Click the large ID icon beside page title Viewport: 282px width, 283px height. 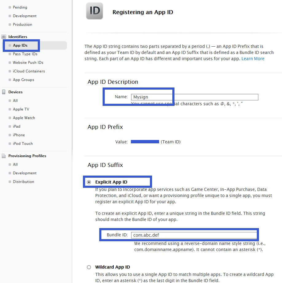pyautogui.click(x=95, y=11)
